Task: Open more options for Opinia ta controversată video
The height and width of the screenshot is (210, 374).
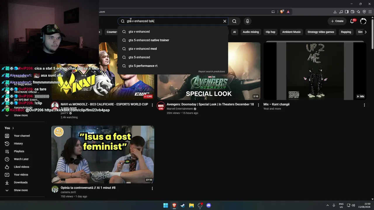Action: click(152, 188)
